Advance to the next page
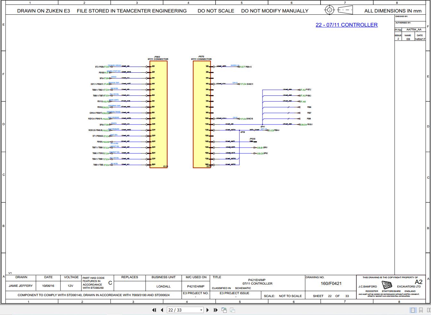Image resolution: width=431 pixels, height=315 pixels. (x=207, y=310)
